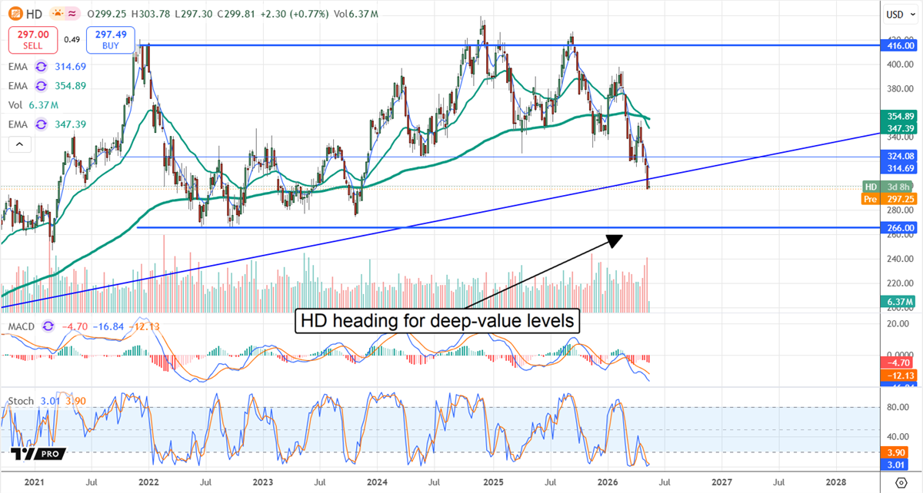Click the 297.49 BUY button

[x=111, y=39]
